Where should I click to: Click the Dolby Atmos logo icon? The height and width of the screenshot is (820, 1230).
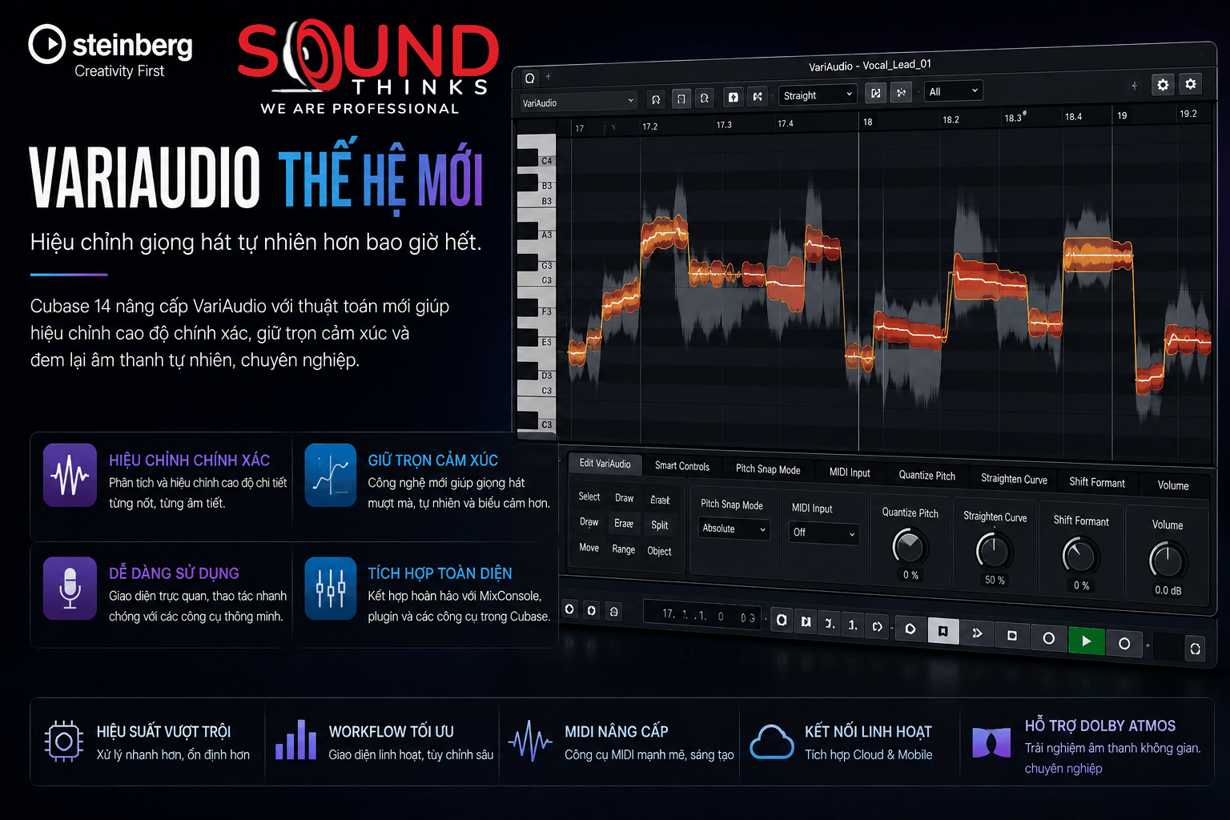991,742
